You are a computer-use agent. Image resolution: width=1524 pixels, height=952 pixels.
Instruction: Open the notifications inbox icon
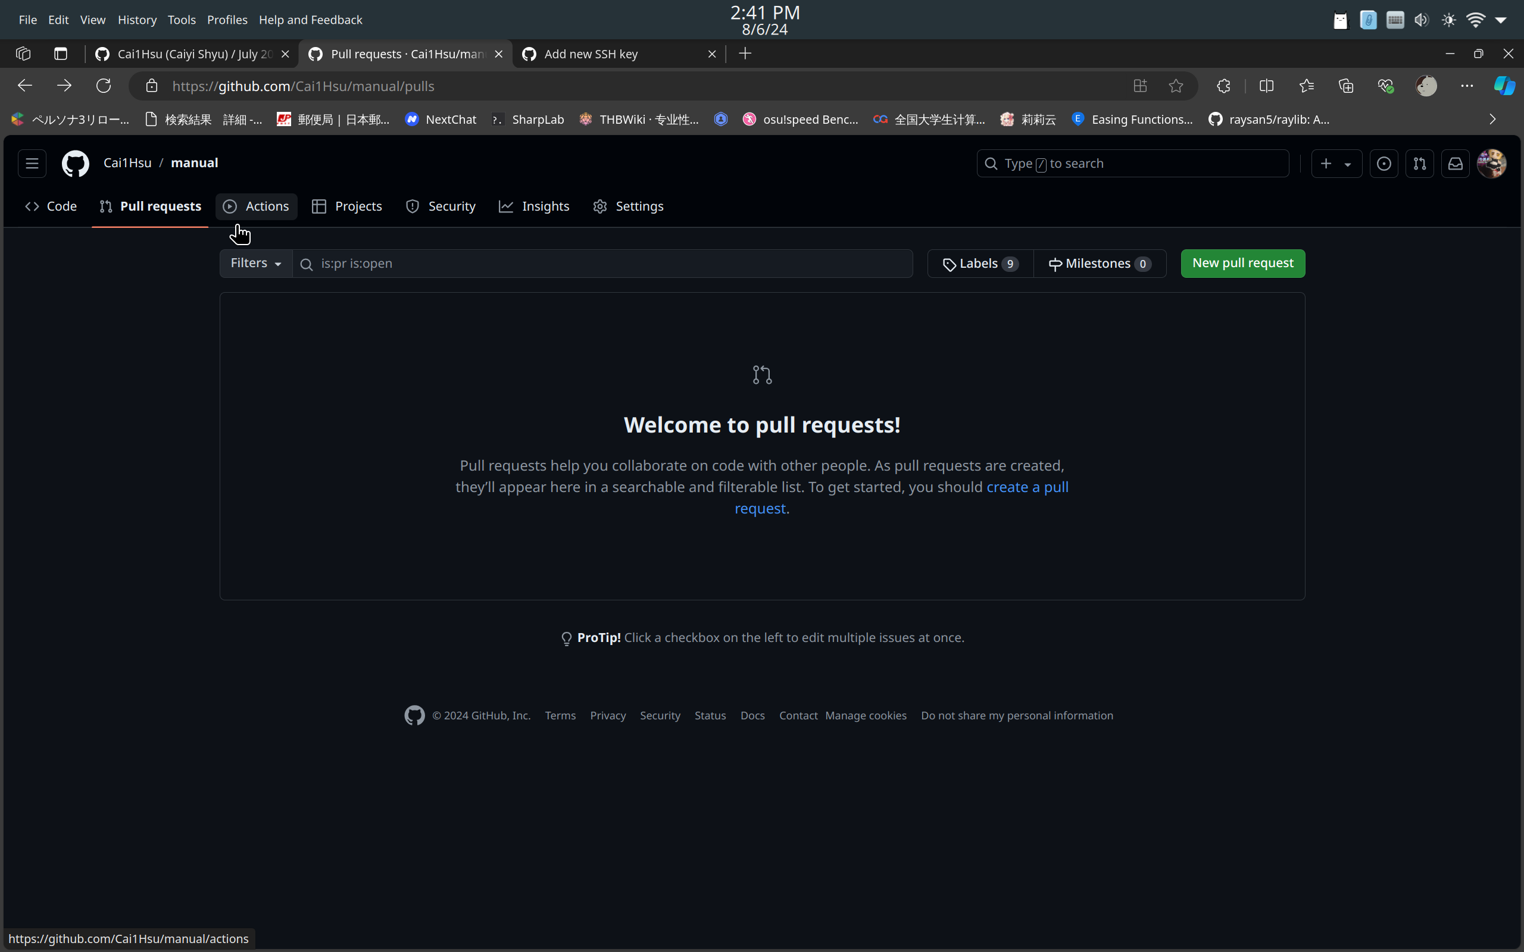click(x=1456, y=163)
